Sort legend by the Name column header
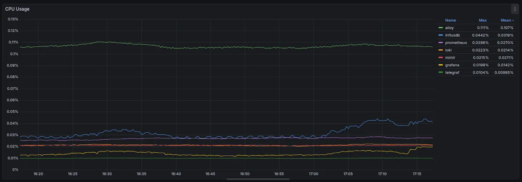522x182 pixels. 450,20
